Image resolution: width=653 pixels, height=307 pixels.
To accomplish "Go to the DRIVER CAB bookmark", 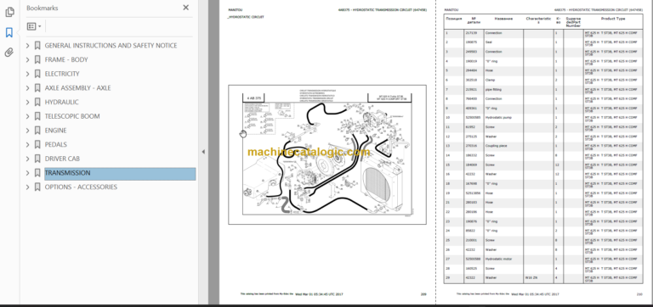I will 62,159.
